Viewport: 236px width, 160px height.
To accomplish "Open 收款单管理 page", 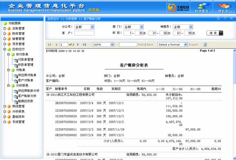I will pyautogui.click(x=25, y=65).
